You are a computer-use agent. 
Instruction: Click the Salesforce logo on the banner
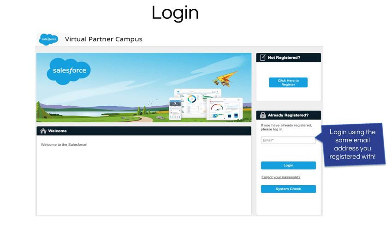(x=69, y=71)
